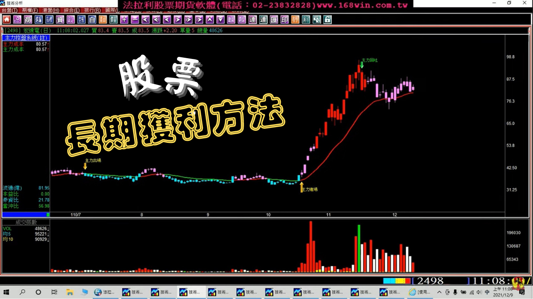Click the single right arrow toolbar icon
The height and width of the screenshot is (299, 533).
pos(178,20)
